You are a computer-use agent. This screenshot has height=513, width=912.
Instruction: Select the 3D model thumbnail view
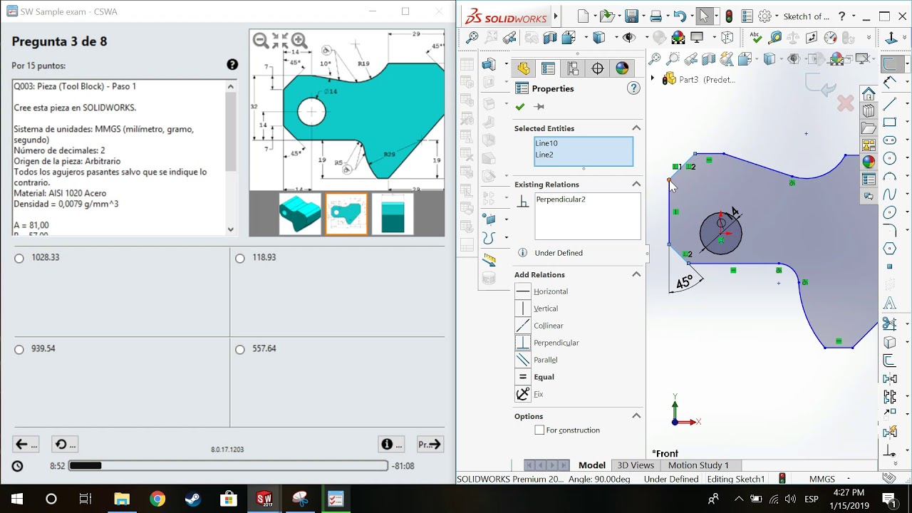point(300,214)
